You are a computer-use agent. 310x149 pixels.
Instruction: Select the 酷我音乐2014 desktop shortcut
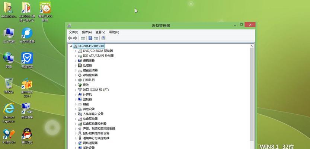(x=27, y=88)
